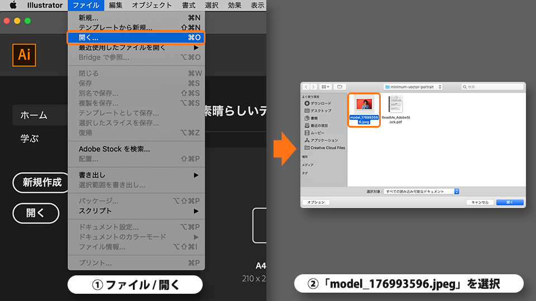
Task: Click the 開く button on home screen
Action: point(36,213)
